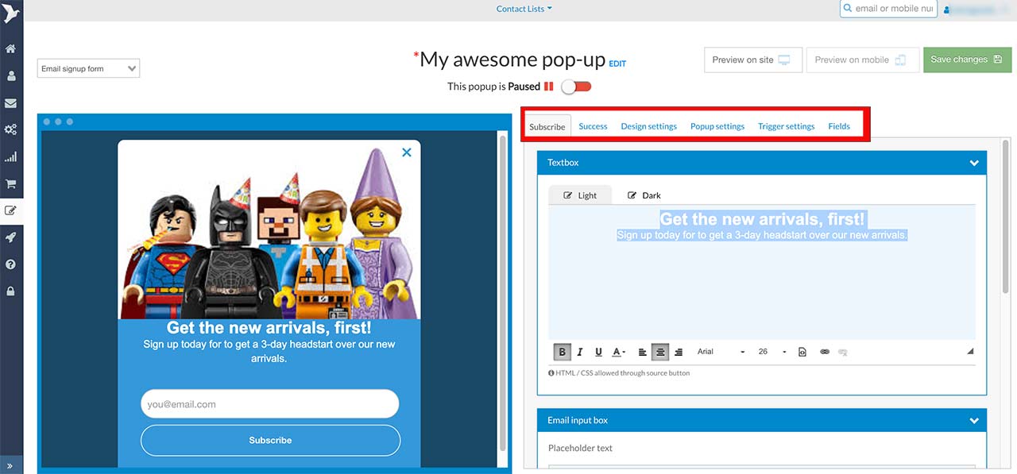Viewport: 1017px width, 474px height.
Task: Open the automation gears icon in sidebar
Action: [11, 129]
